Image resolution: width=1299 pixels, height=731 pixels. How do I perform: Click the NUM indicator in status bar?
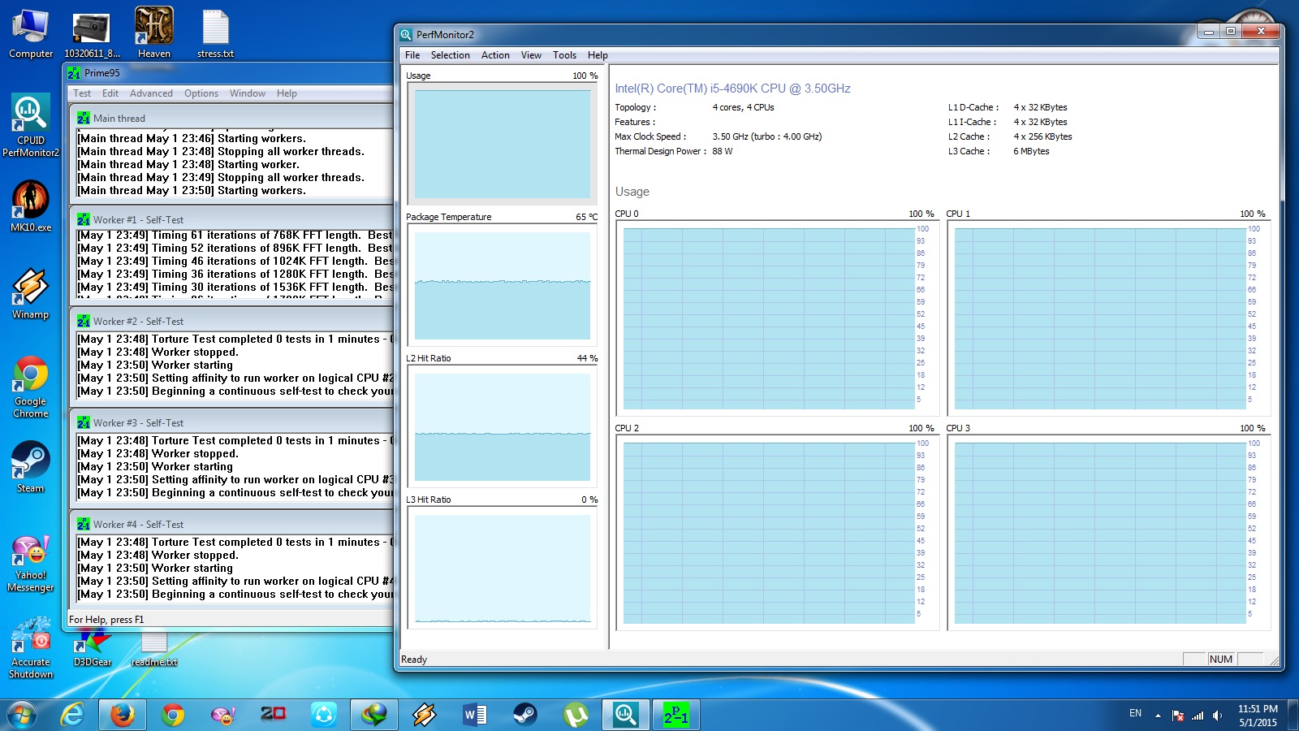pyautogui.click(x=1221, y=660)
